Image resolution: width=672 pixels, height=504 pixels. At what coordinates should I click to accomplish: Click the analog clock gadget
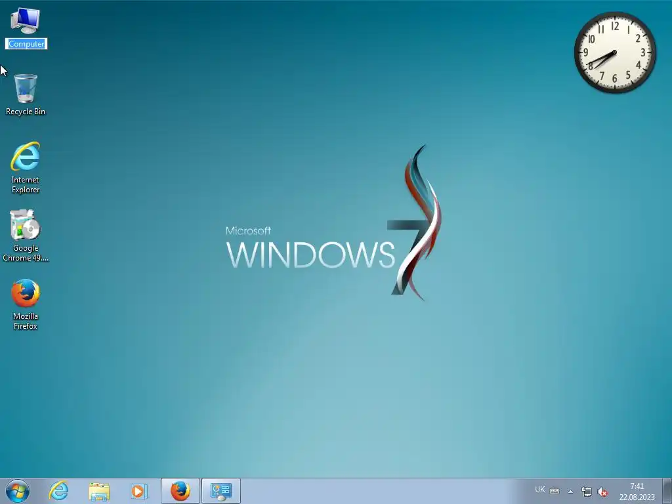615,52
